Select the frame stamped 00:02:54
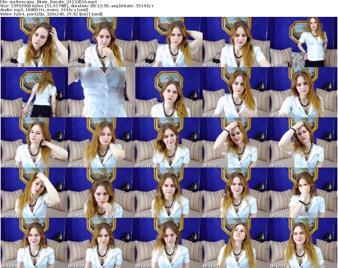Viewport: 338px width, 268px height. click(x=34, y=92)
